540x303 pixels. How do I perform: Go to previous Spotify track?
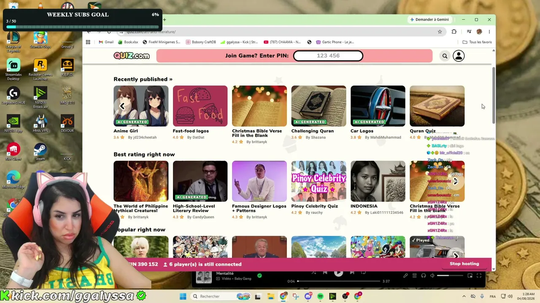click(x=325, y=273)
